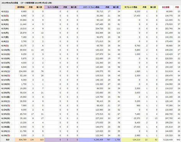
Task: Click the モバイル商品 column header
Action: point(53,7)
